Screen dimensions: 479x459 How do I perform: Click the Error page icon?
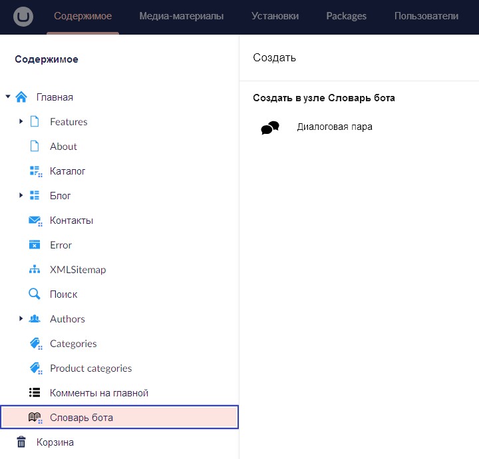pyautogui.click(x=35, y=245)
